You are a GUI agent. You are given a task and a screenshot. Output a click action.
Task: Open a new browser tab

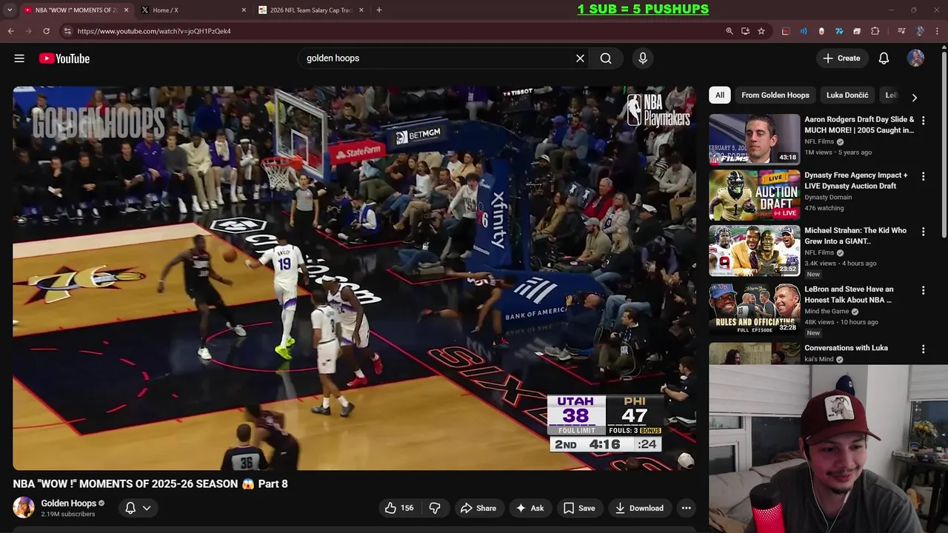pos(379,10)
